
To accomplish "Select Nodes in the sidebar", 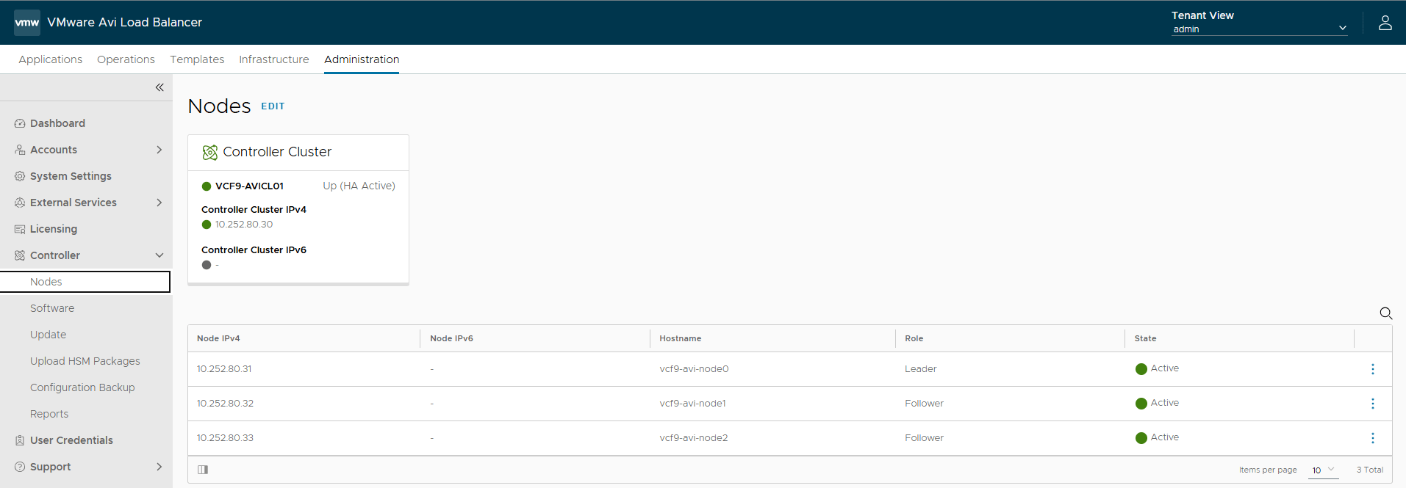I will pyautogui.click(x=85, y=282).
